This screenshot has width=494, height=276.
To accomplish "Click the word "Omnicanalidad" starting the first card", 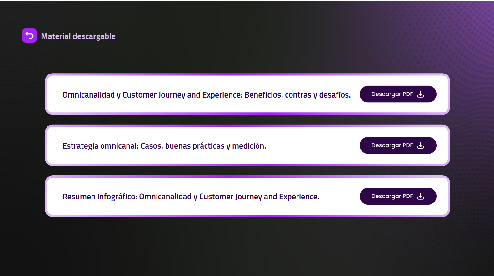I will click(x=88, y=95).
